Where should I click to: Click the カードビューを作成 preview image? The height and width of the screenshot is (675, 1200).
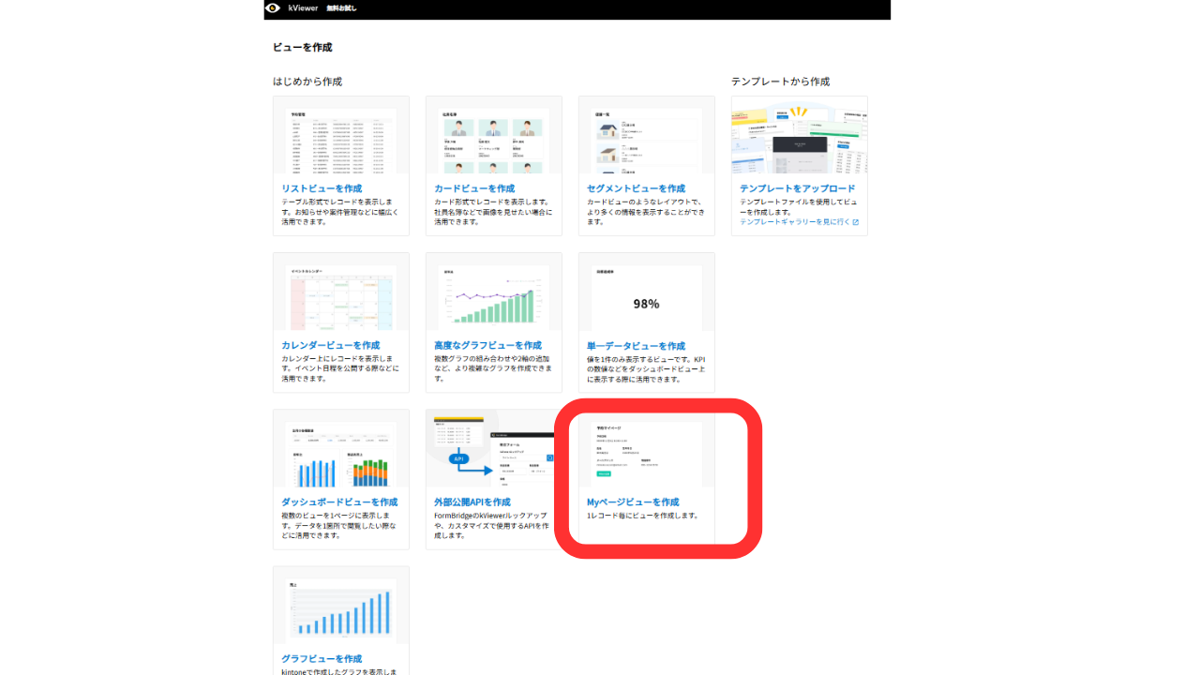coord(493,140)
